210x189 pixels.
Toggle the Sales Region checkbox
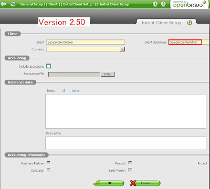click(x=130, y=170)
